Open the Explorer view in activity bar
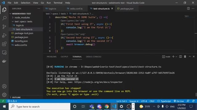197x110 pixels. tap(4, 10)
